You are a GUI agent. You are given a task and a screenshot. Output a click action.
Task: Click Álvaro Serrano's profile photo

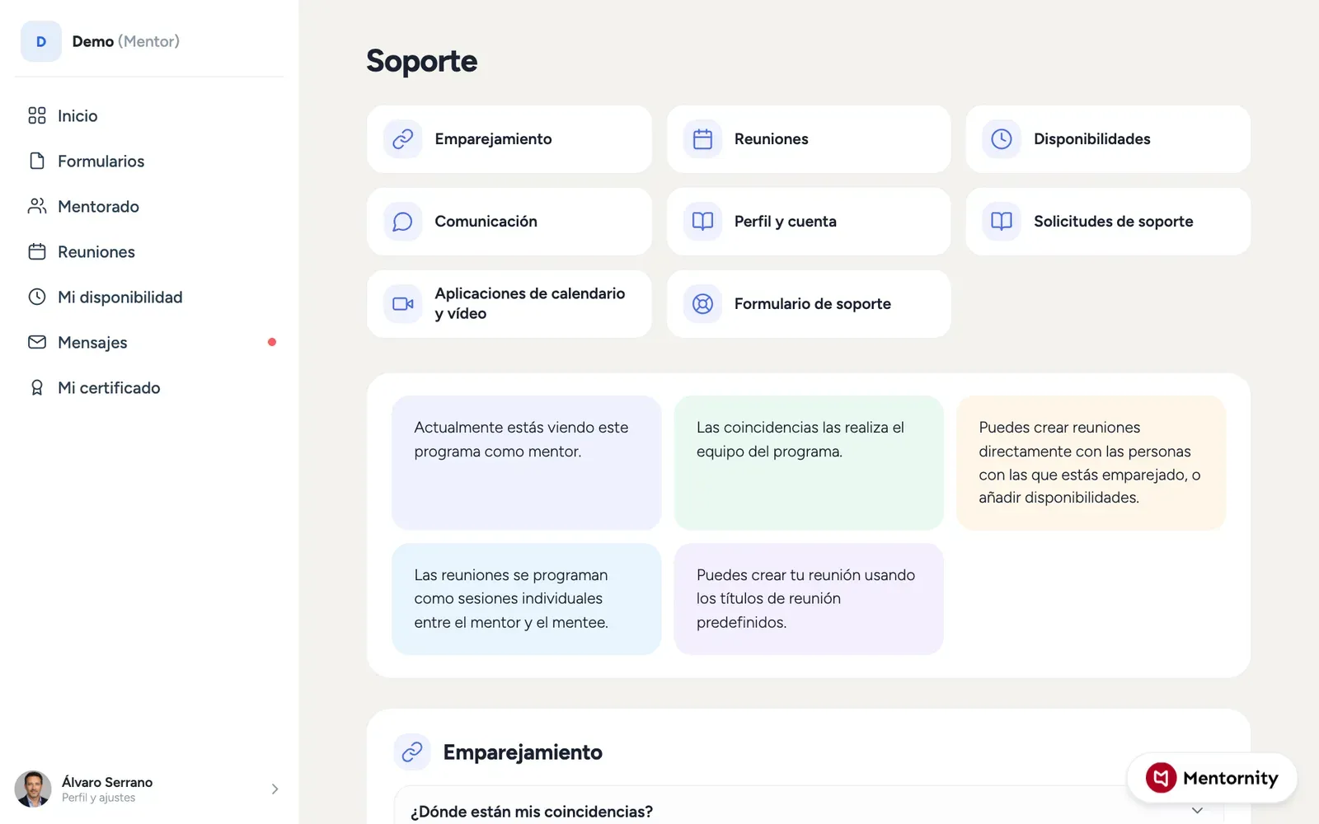tap(33, 789)
